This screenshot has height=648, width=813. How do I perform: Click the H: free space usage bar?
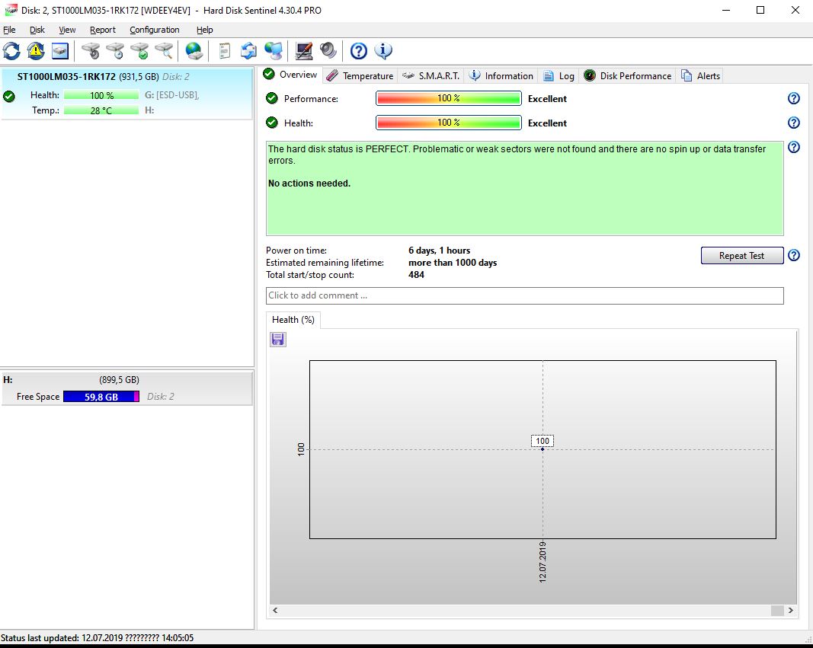click(x=101, y=397)
